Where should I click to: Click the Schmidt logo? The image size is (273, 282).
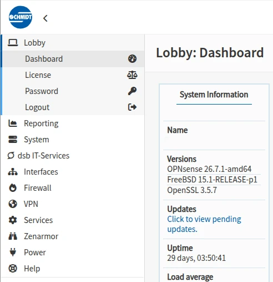coord(21,17)
